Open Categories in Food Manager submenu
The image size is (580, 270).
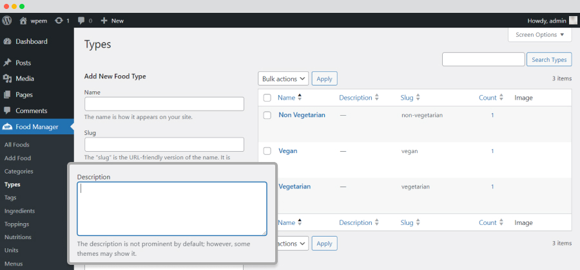tap(19, 171)
